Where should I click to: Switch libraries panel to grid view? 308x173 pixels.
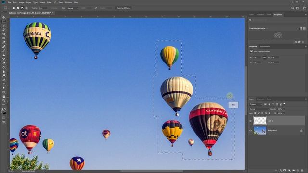tap(301, 28)
